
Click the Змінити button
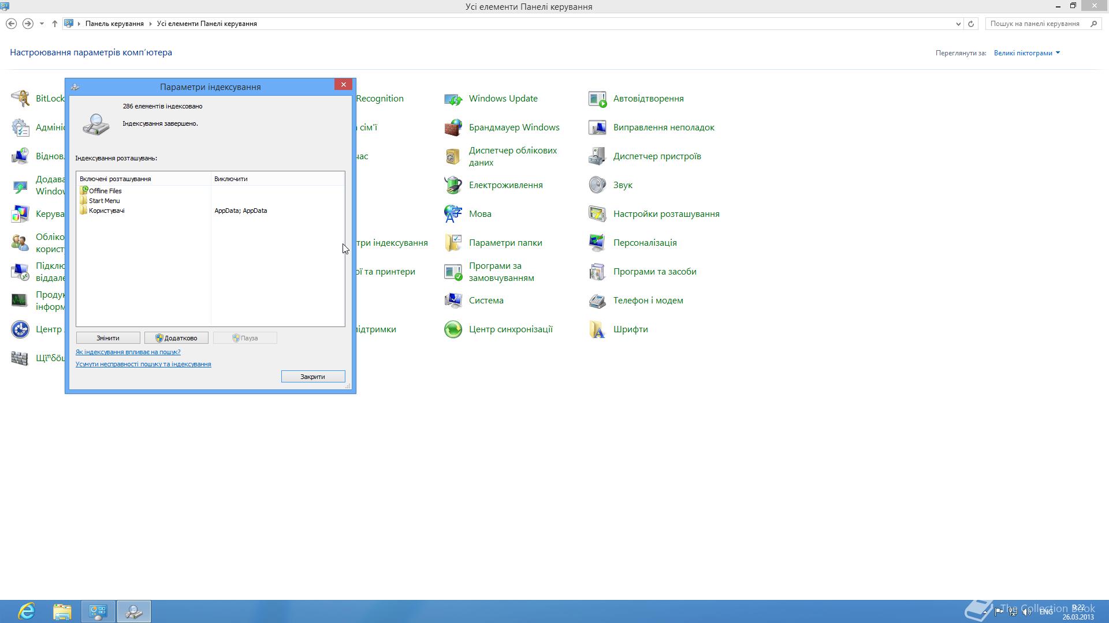pyautogui.click(x=108, y=338)
